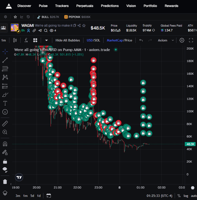Screen dimensions: 197x200
Task: Click the Axiom triangle logo
Action: 9,6
